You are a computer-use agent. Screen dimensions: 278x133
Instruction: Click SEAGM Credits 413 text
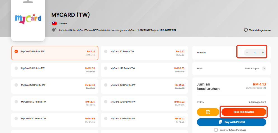[x=256, y=88]
